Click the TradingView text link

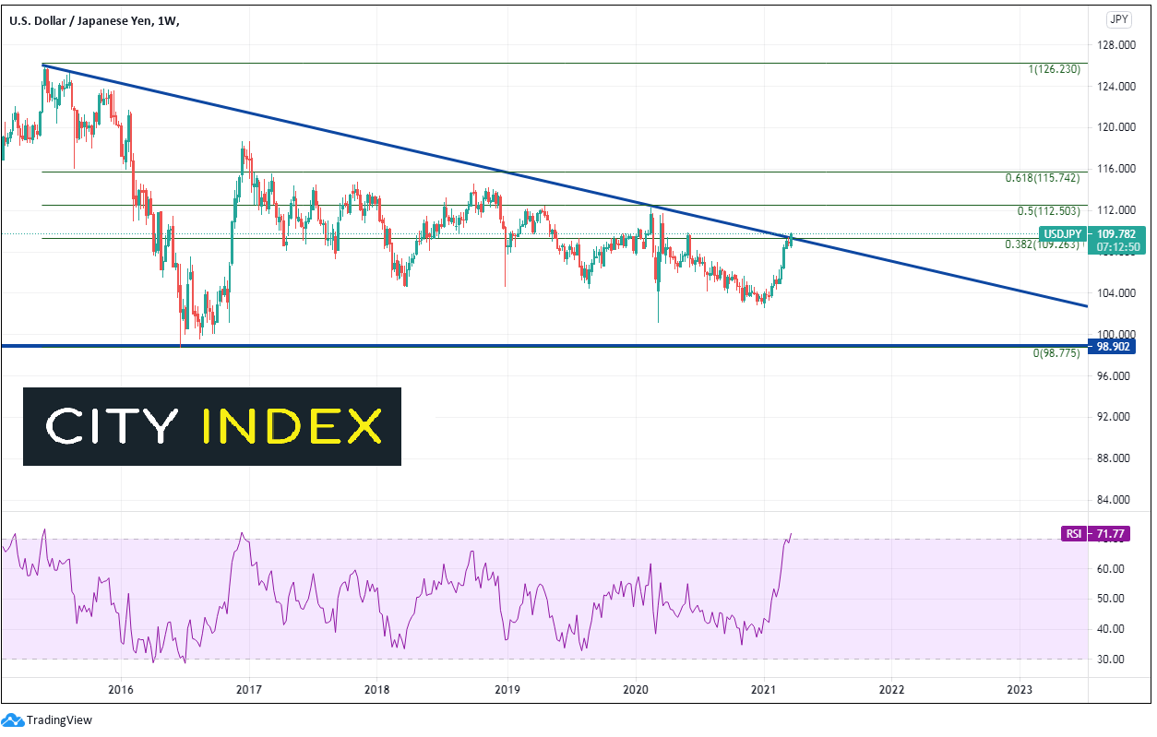60,720
